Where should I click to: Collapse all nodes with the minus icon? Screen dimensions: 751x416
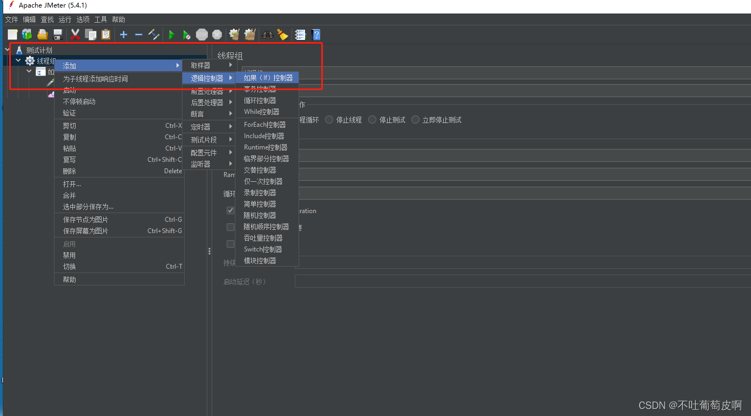click(139, 35)
